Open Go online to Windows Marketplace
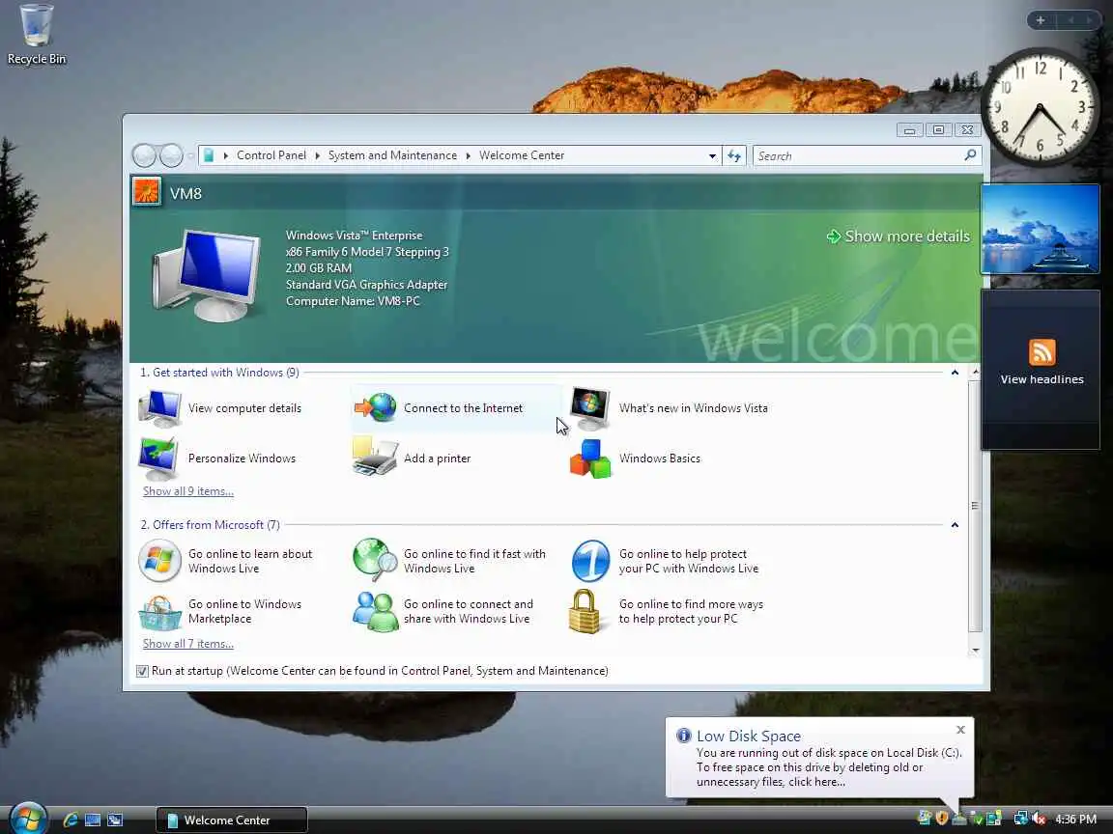 click(x=220, y=611)
